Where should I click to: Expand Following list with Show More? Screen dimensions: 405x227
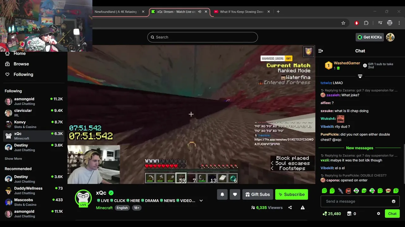point(13,159)
